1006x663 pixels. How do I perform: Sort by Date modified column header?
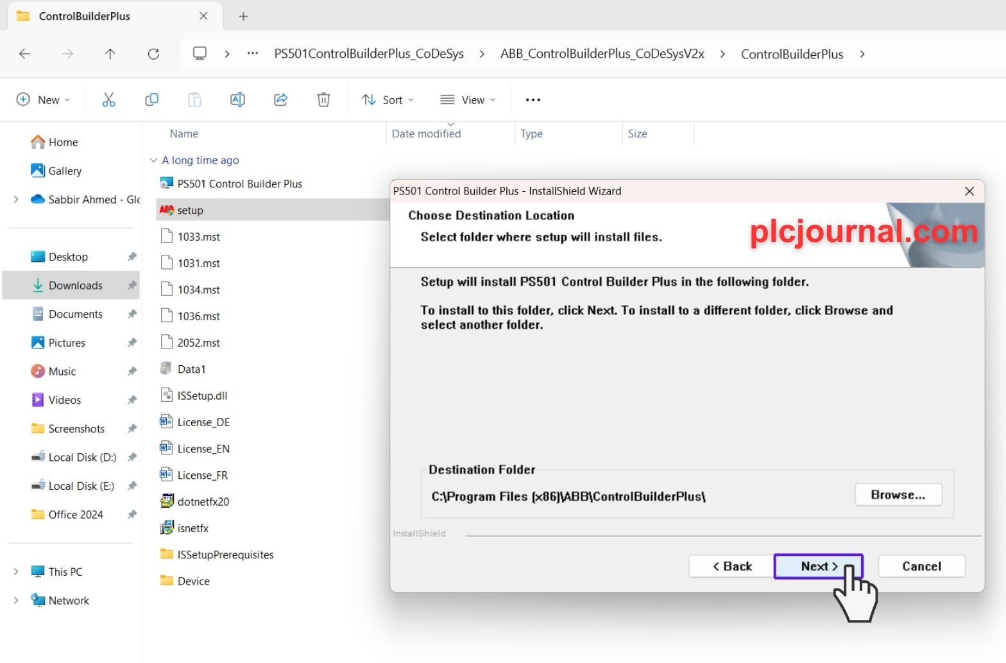pyautogui.click(x=426, y=133)
